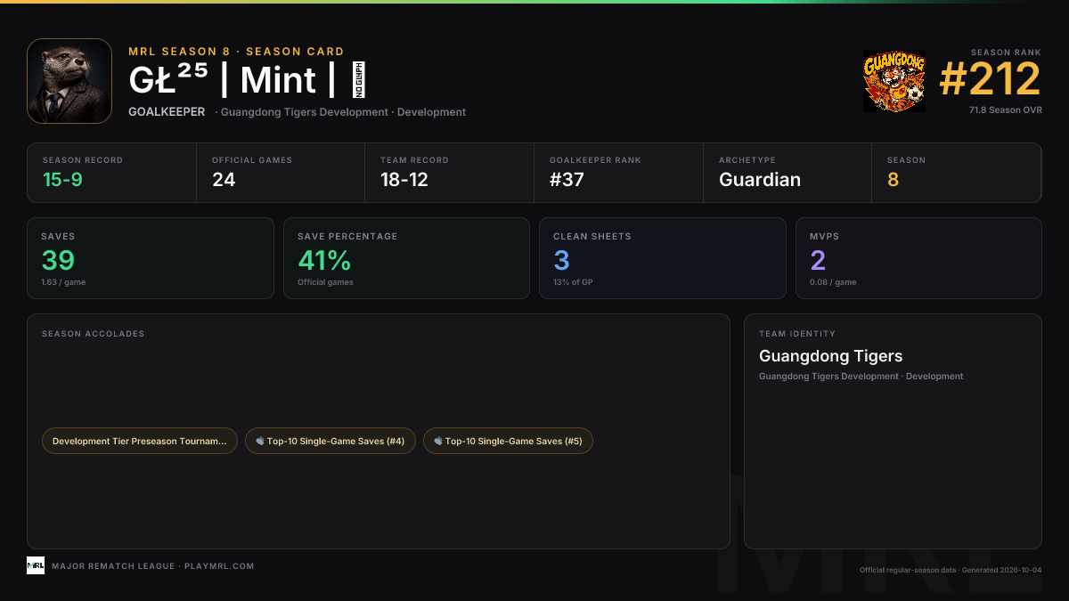Click the missing-glyph box after the name Mint
The height and width of the screenshot is (601, 1069).
coord(359,80)
